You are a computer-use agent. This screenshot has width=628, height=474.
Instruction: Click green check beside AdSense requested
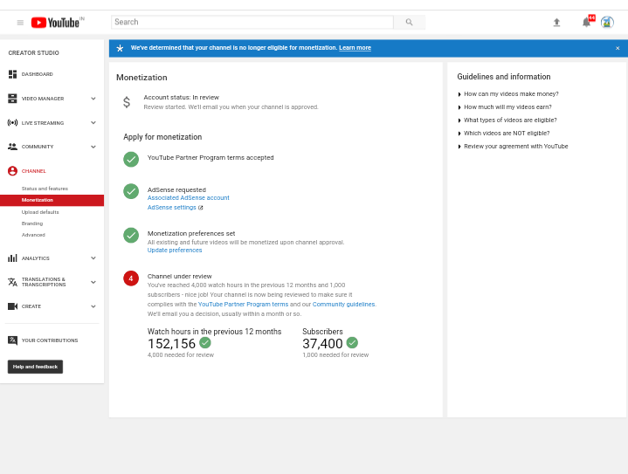click(x=131, y=191)
